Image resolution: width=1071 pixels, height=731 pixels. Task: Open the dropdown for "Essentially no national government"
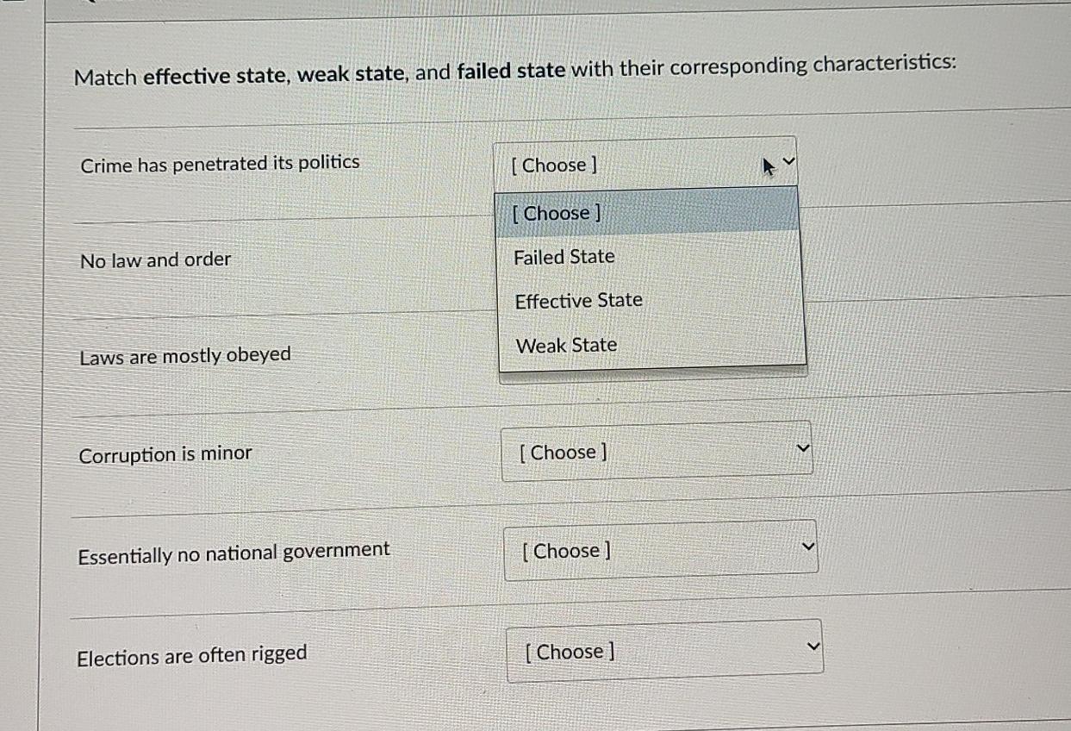pos(660,550)
